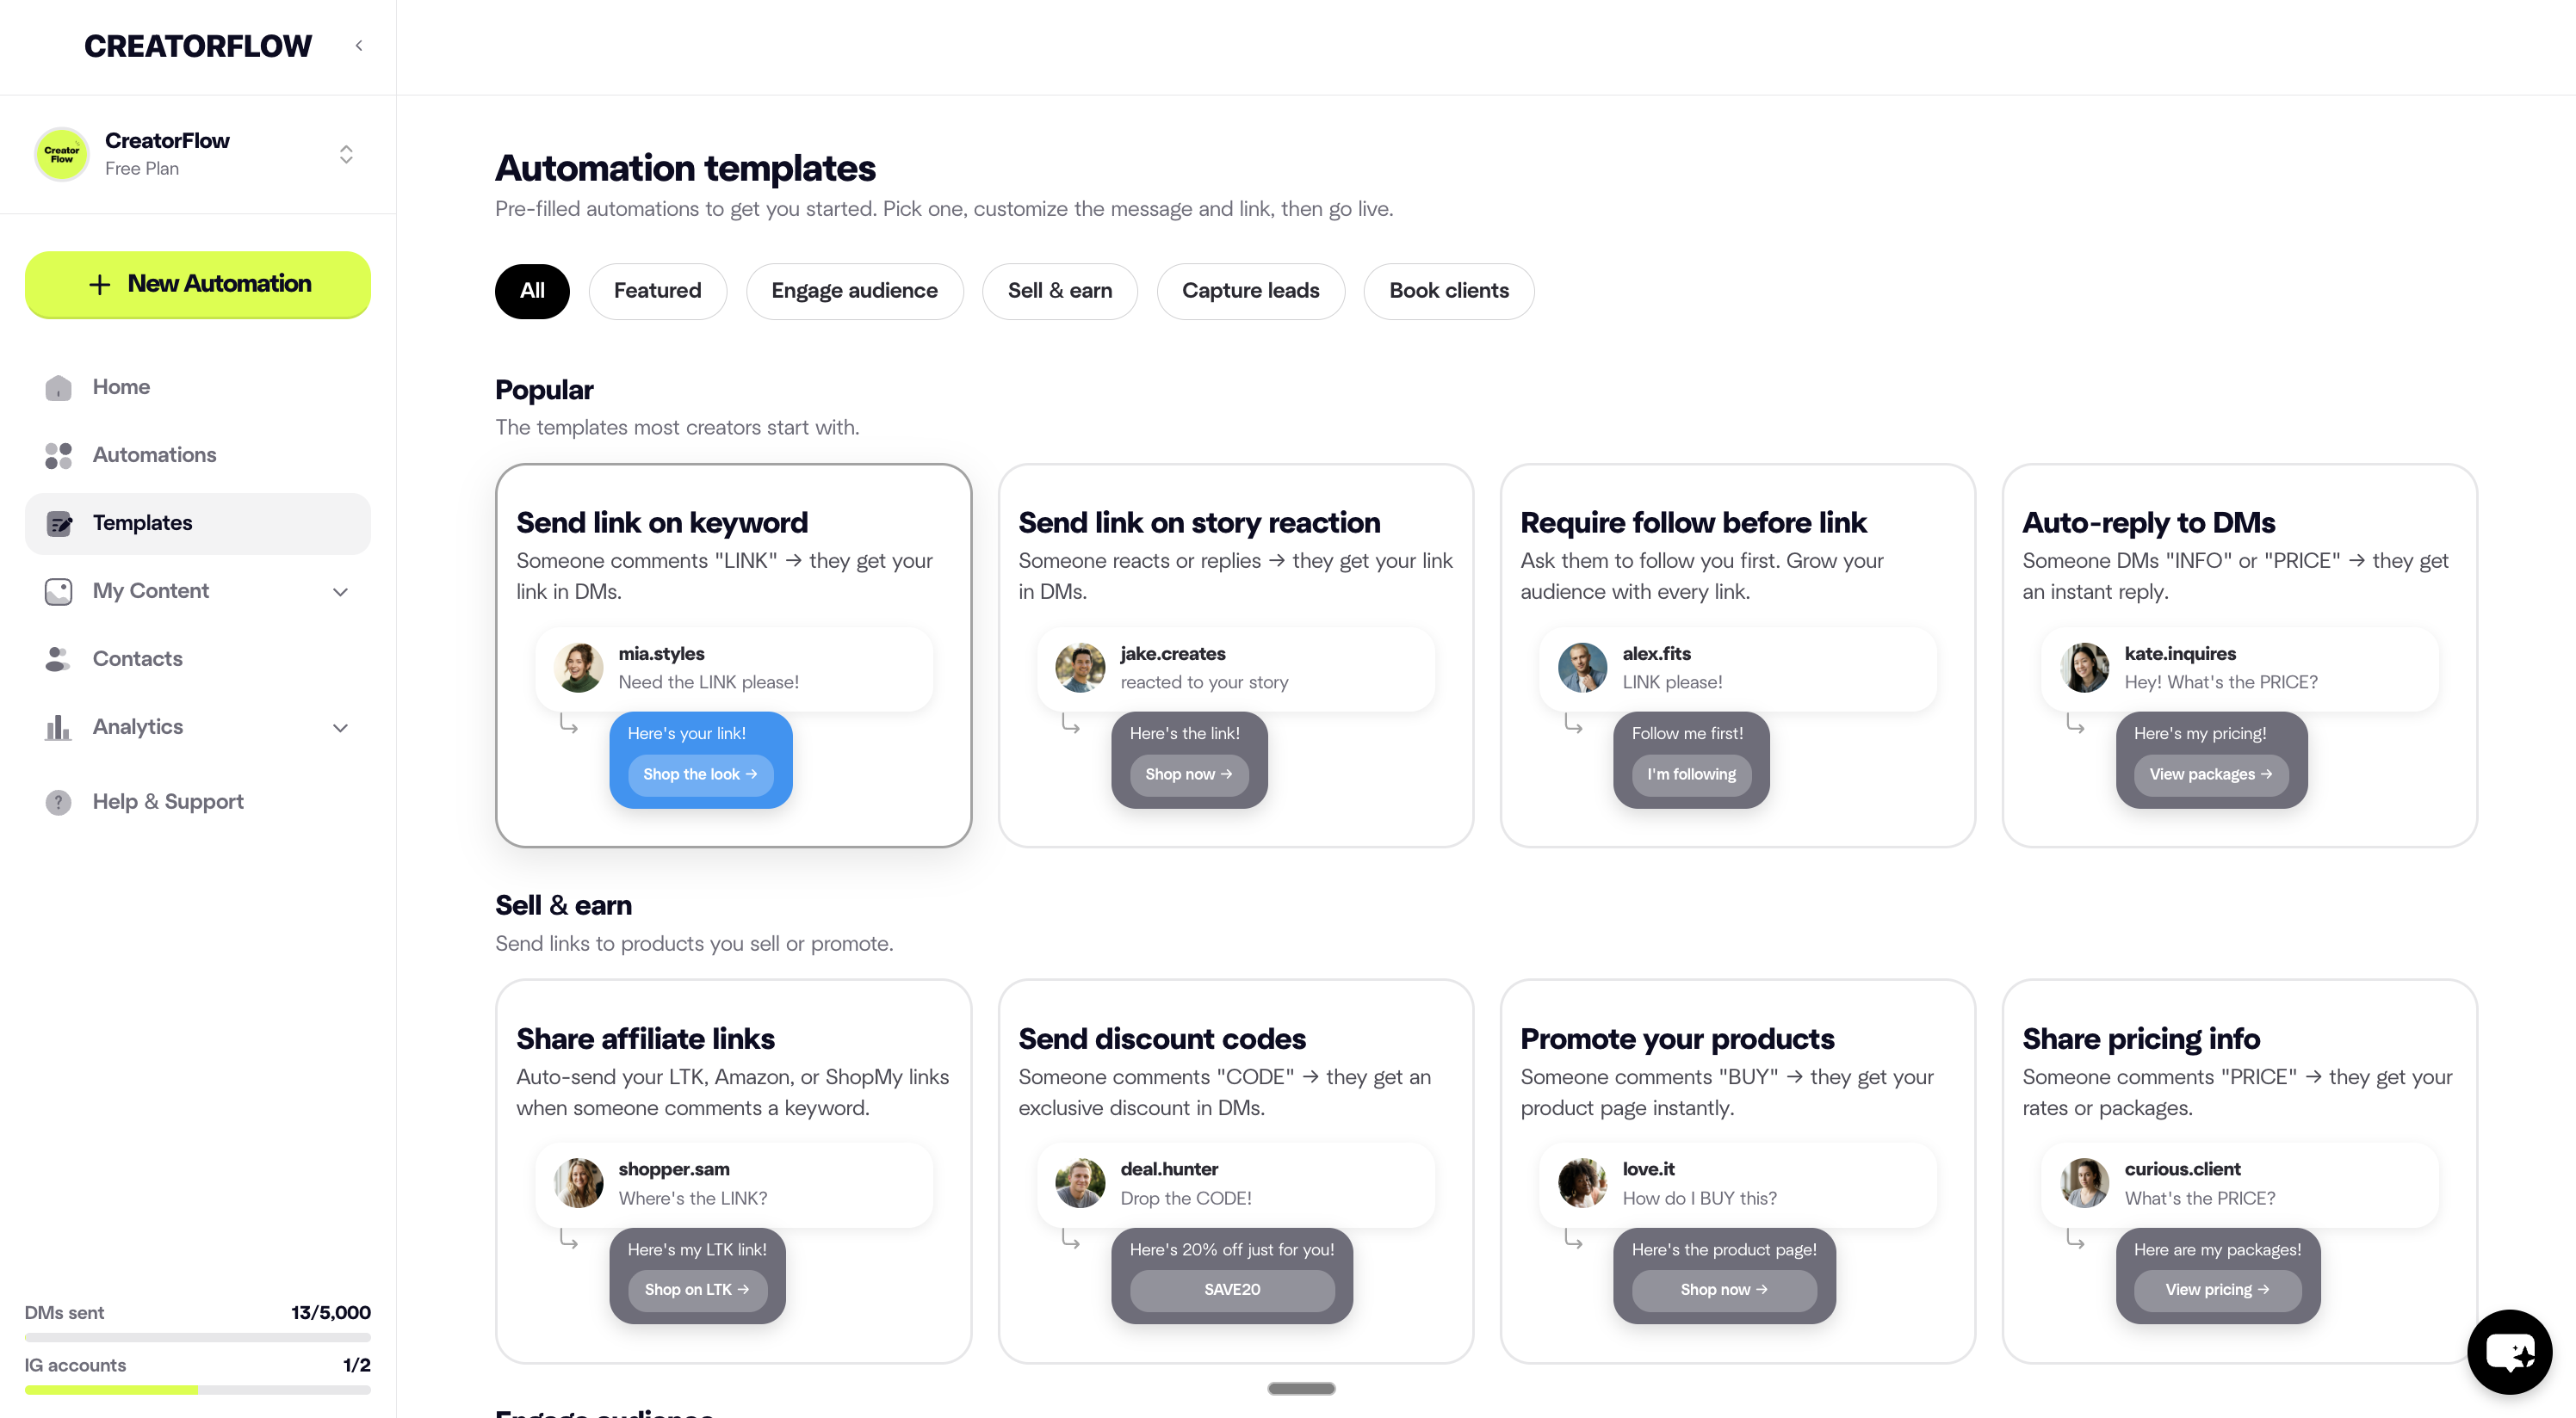
Task: Open the workspace switcher chevron
Action: (x=345, y=154)
